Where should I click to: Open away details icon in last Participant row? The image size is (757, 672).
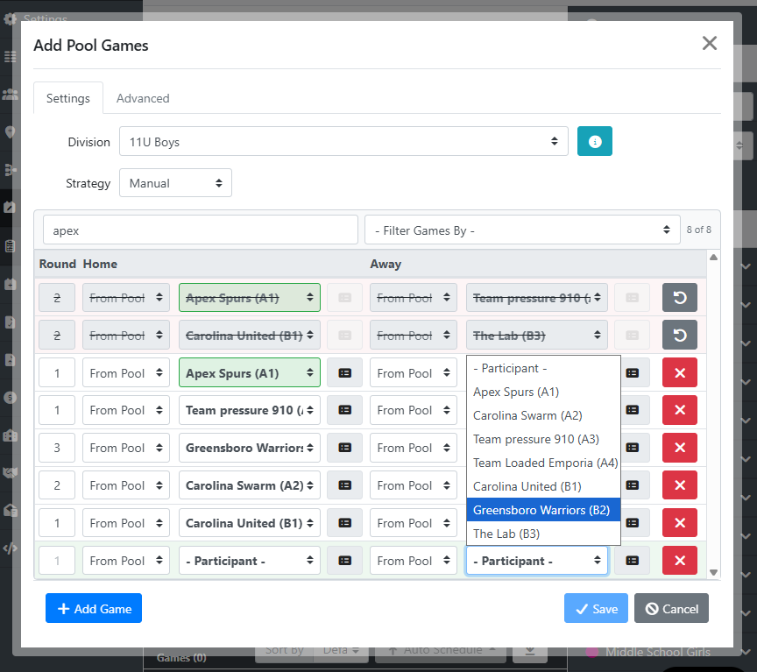coord(633,561)
